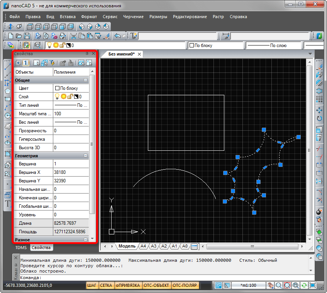The width and height of the screenshot is (327, 293).
Task: Open the Слой property dropdown in Свойства
Action: (71, 97)
